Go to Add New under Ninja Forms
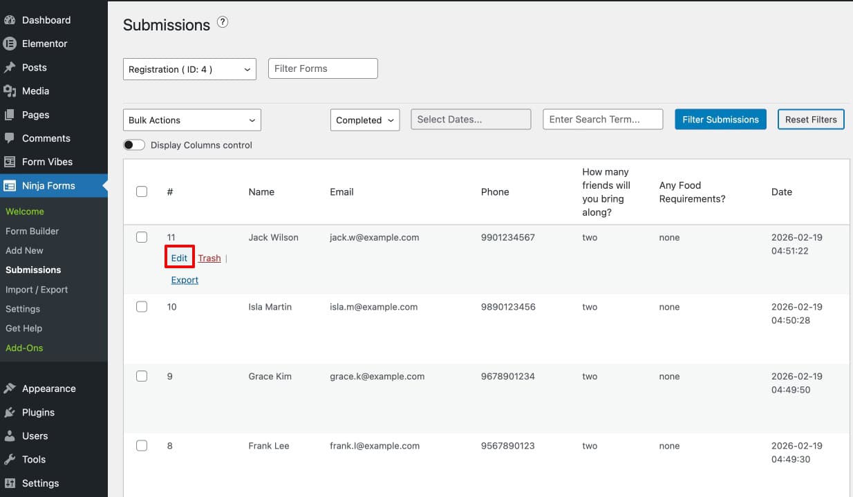The image size is (853, 497). [24, 250]
